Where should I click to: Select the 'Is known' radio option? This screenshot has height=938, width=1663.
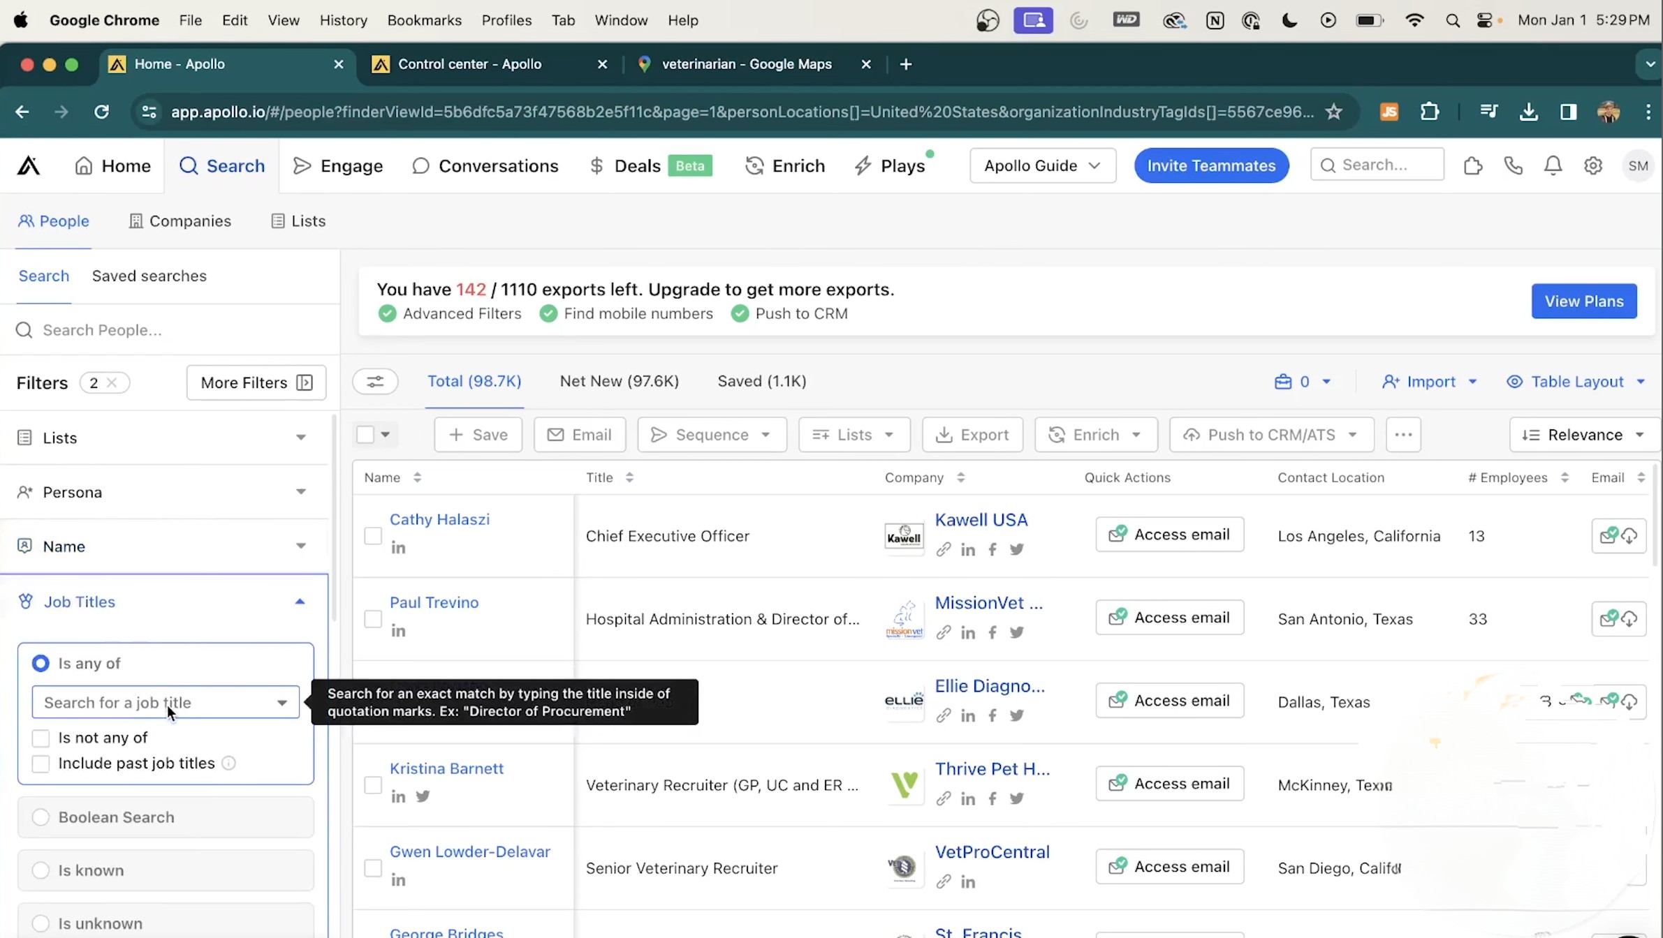(41, 870)
